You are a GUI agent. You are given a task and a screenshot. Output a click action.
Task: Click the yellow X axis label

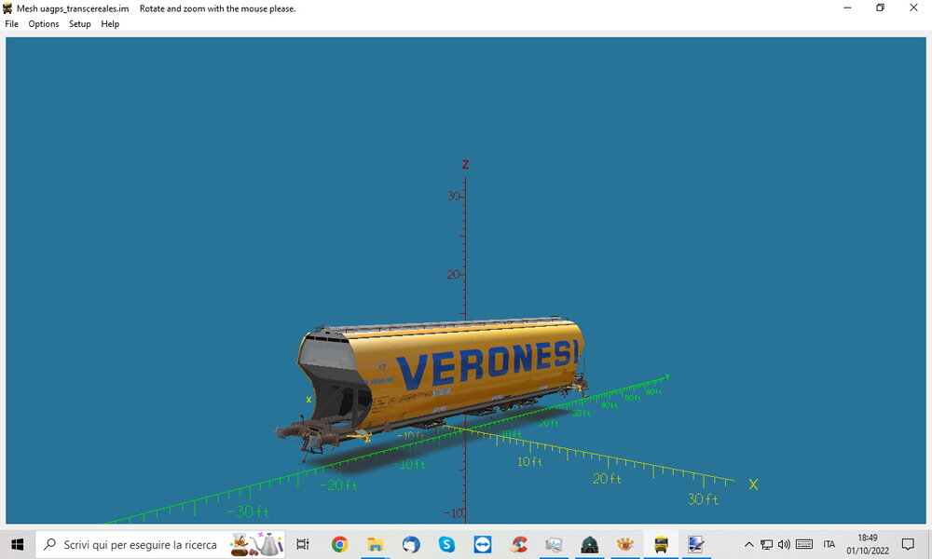753,484
